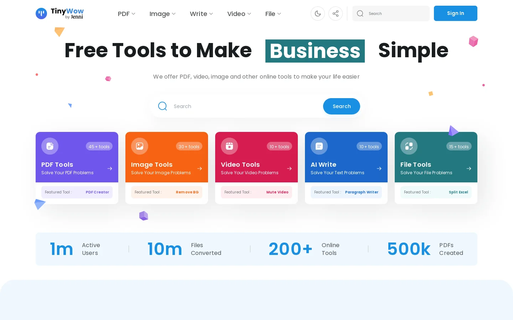Click the arrow on AI Write card
This screenshot has height=320, width=513.
click(379, 169)
